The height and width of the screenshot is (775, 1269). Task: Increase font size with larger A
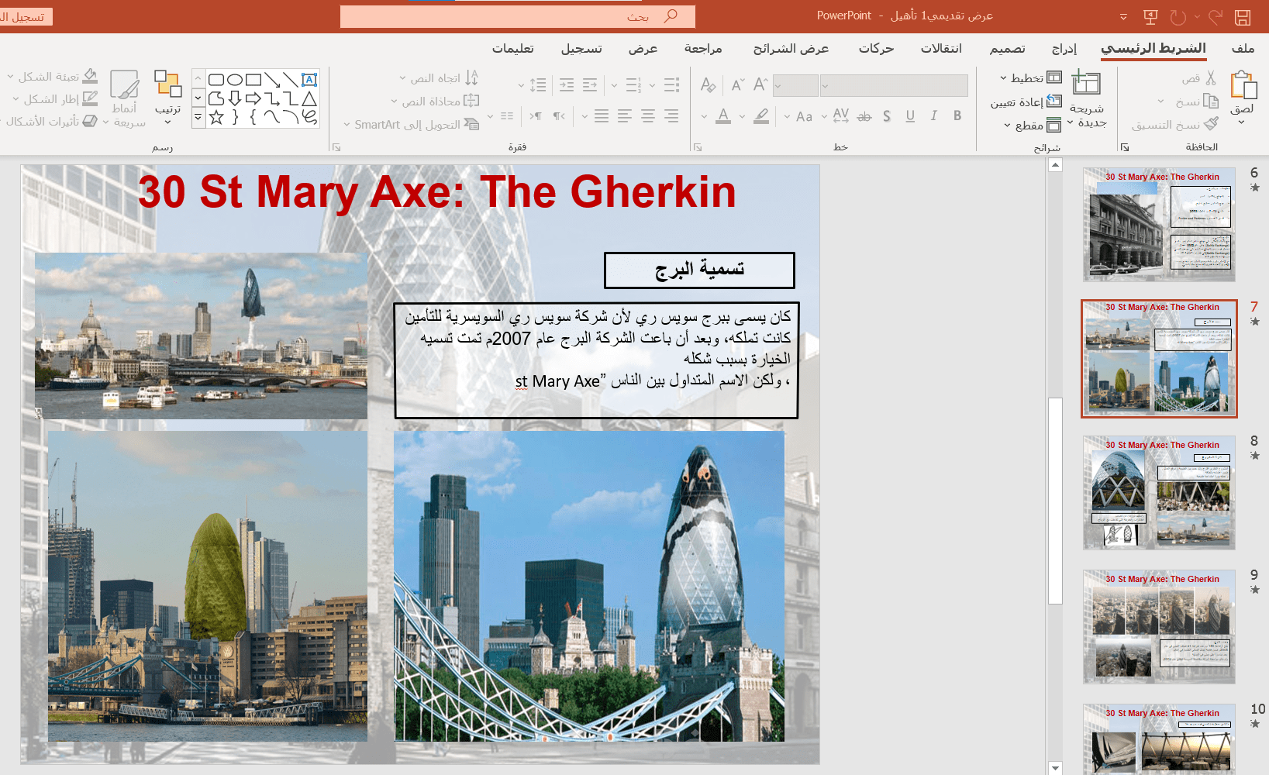coord(760,84)
